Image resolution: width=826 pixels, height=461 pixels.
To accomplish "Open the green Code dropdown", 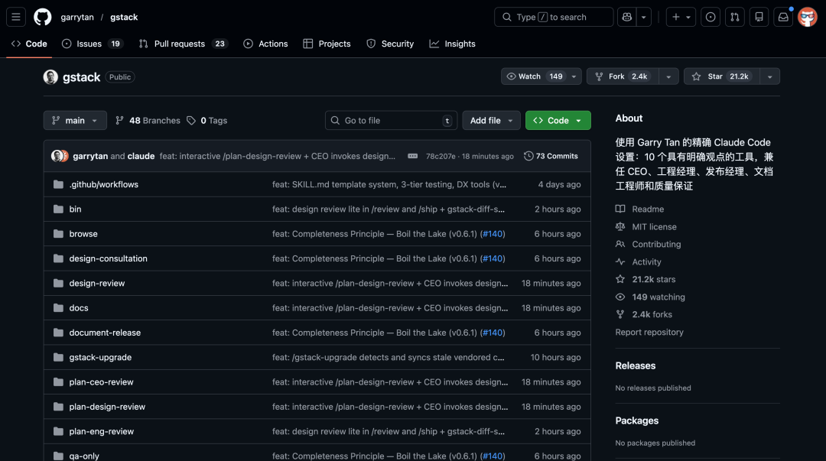I will point(558,120).
